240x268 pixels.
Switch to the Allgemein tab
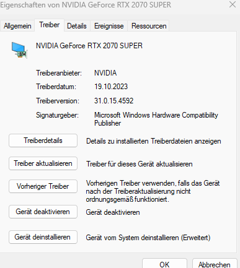point(17,26)
